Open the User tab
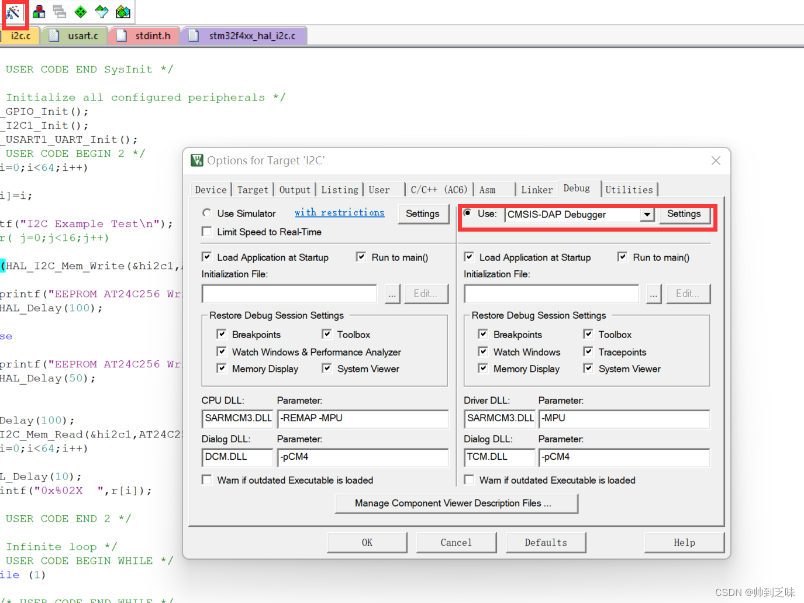The width and height of the screenshot is (804, 603). (x=379, y=189)
